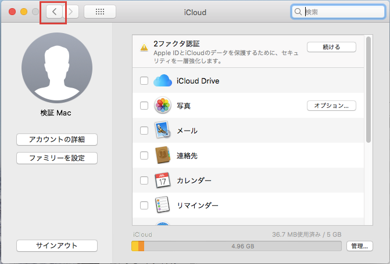Click the リマインダー label text
390x264 pixels.
pyautogui.click(x=198, y=205)
